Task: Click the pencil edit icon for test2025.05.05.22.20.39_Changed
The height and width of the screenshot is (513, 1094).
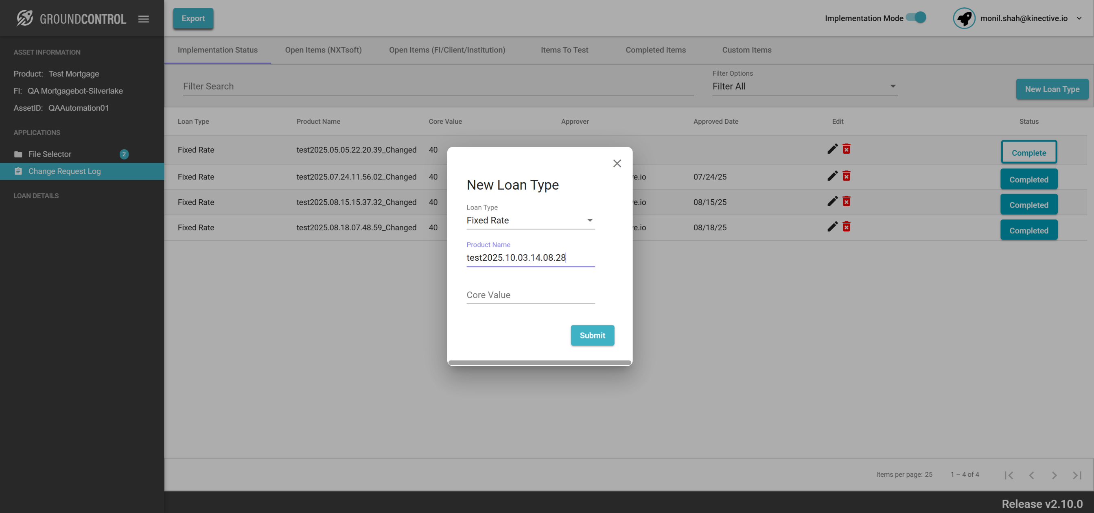Action: coord(832,149)
